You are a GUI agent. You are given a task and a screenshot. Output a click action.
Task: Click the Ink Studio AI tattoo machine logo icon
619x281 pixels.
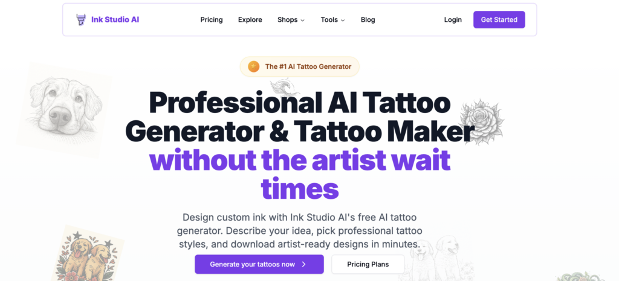80,20
